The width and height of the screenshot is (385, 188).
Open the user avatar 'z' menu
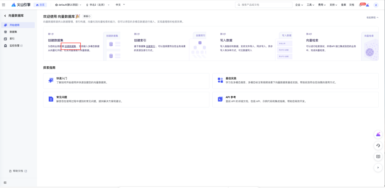pos(376,5)
